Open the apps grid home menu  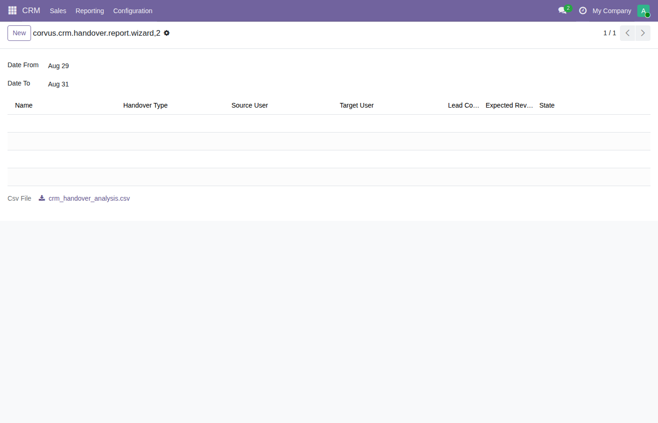pyautogui.click(x=12, y=10)
